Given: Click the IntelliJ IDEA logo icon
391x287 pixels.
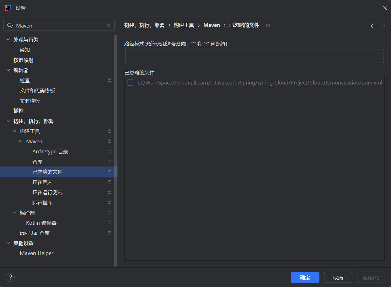Looking at the screenshot, I should [8, 8].
